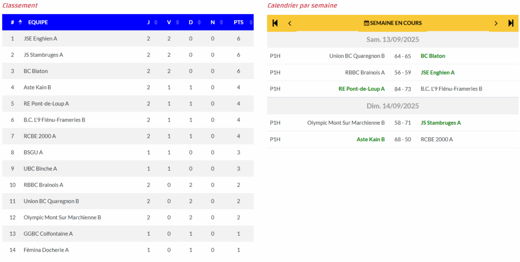Open JS Stambruges A in the calendar
The width and height of the screenshot is (520, 262).
pos(441,123)
